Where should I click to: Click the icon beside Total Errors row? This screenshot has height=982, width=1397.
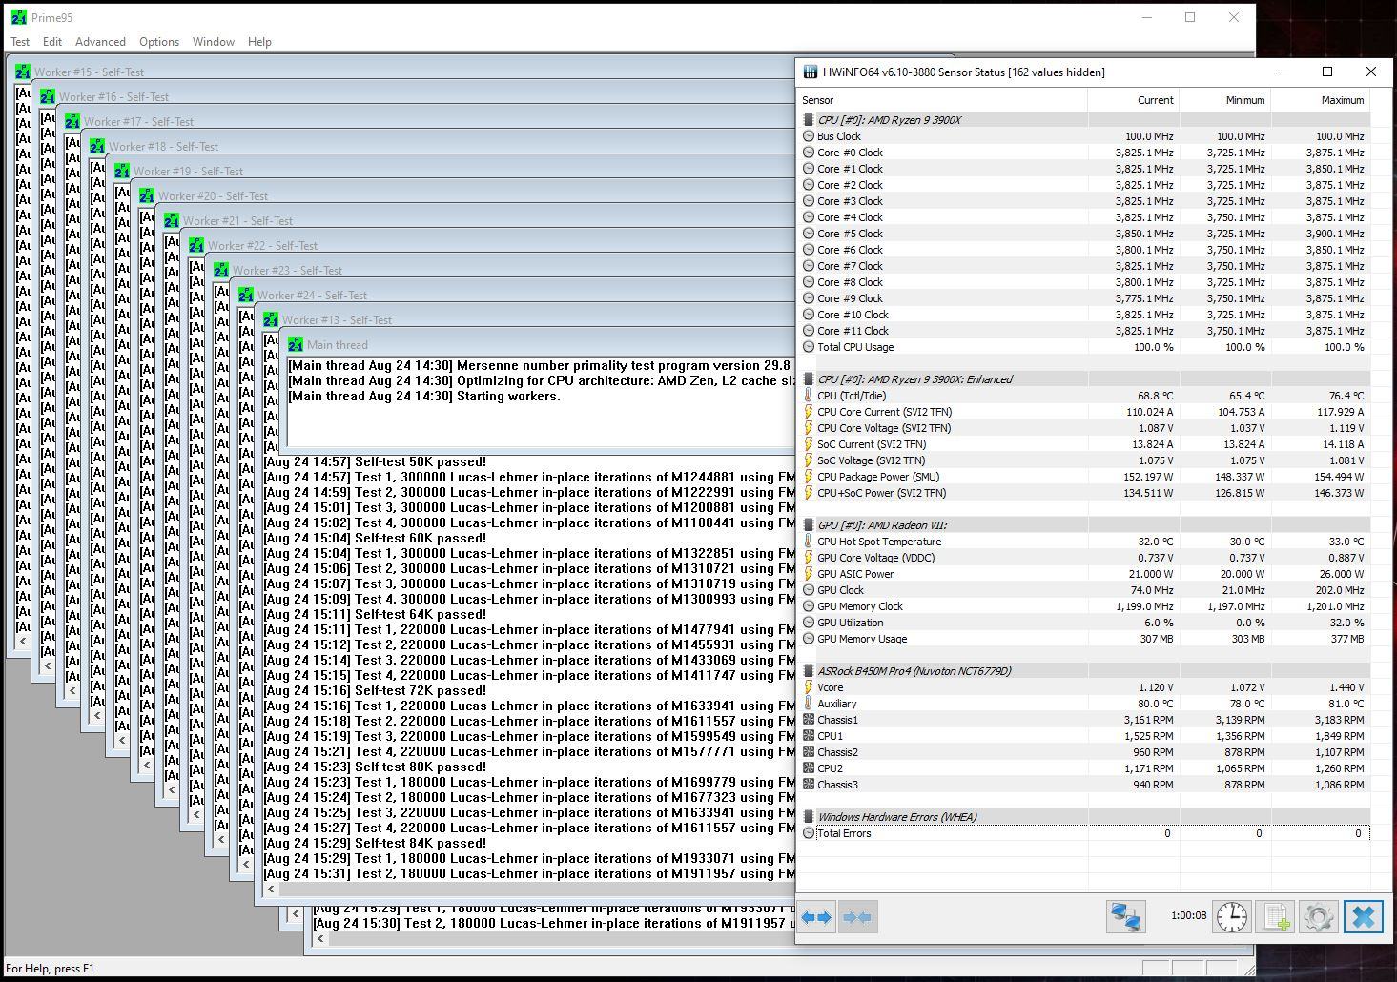pyautogui.click(x=809, y=833)
